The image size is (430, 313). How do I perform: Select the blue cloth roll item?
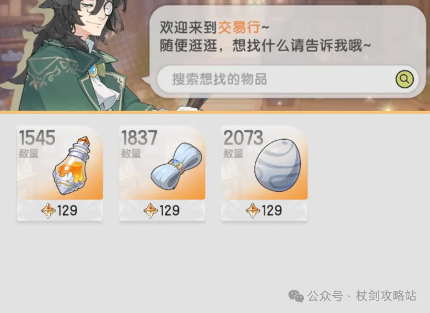176,166
